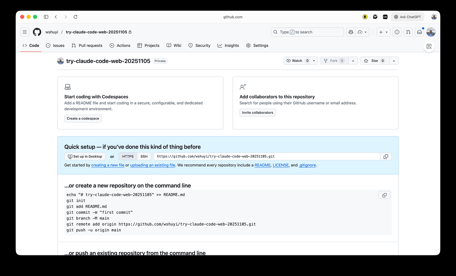
Task: Open the wshuyi owner link in breadcrumb
Action: 52,32
